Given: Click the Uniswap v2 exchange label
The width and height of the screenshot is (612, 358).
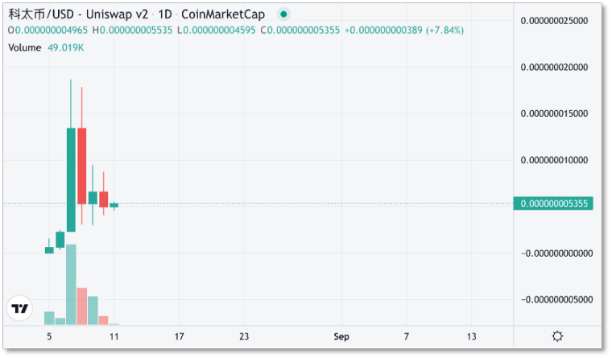Looking at the screenshot, I should coord(117,14).
